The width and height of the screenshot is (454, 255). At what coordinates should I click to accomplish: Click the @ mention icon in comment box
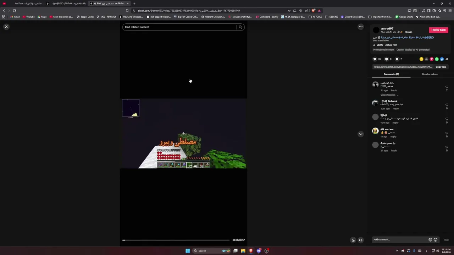point(430,240)
